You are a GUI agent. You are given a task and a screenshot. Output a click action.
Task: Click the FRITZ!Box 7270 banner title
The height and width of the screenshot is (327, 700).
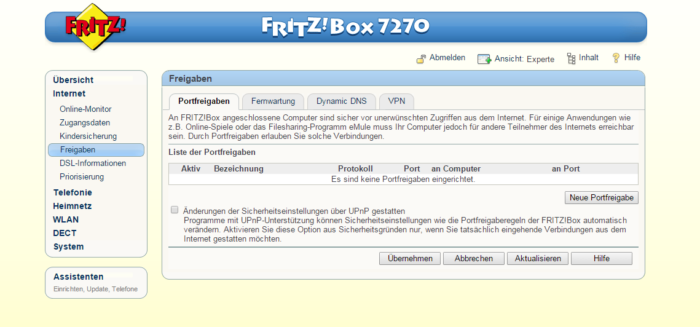pos(345,26)
